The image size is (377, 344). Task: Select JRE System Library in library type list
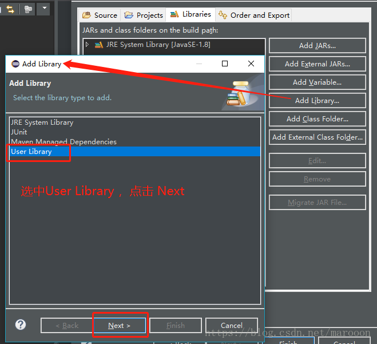click(x=135, y=122)
